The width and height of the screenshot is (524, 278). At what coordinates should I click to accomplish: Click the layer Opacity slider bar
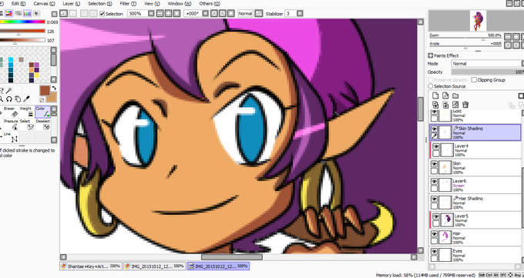click(487, 72)
